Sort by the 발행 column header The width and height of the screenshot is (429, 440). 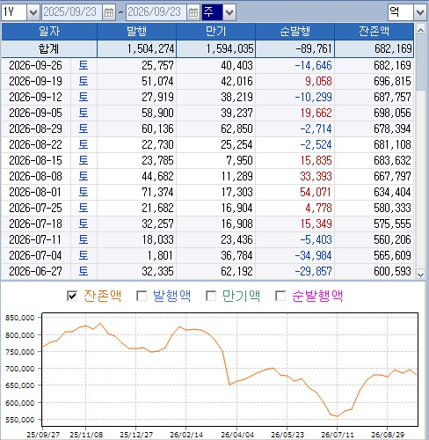click(137, 32)
